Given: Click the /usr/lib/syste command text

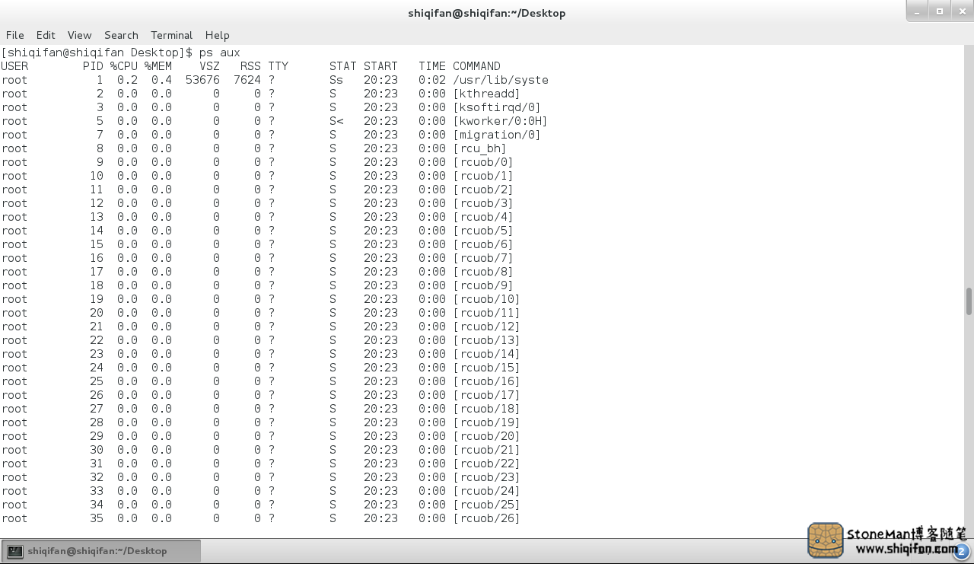Looking at the screenshot, I should pyautogui.click(x=501, y=80).
